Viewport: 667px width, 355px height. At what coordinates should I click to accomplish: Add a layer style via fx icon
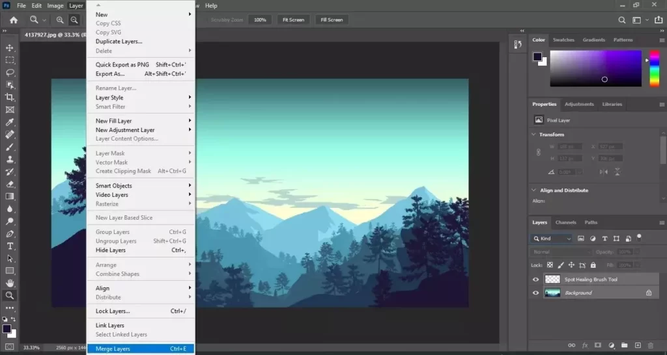585,346
